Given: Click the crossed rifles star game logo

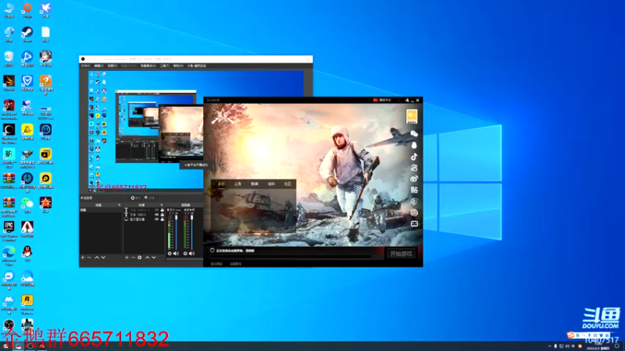Looking at the screenshot, I should pos(223,115).
